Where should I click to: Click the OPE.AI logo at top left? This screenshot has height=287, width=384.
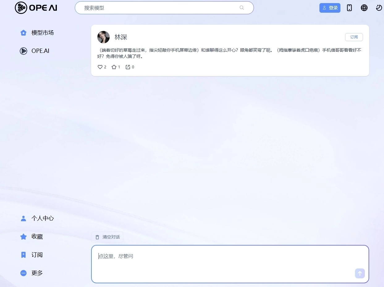(x=36, y=8)
